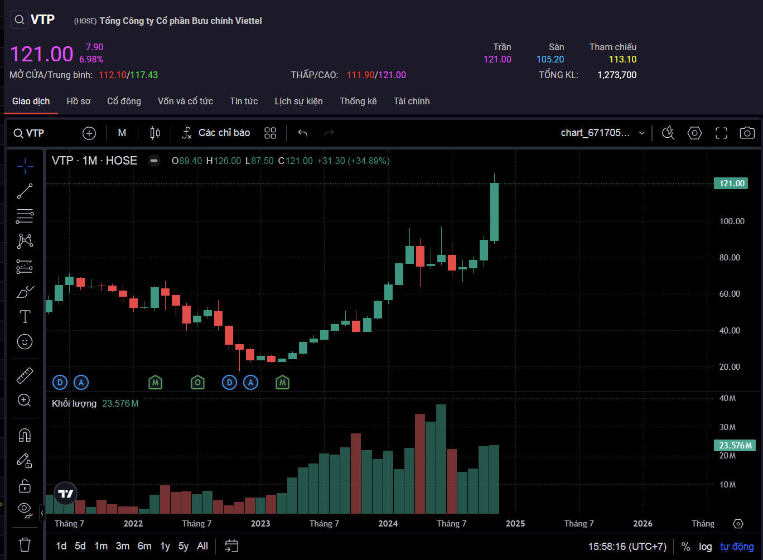
Task: Expand the left toolbar collapse arrow
Action: (42, 513)
